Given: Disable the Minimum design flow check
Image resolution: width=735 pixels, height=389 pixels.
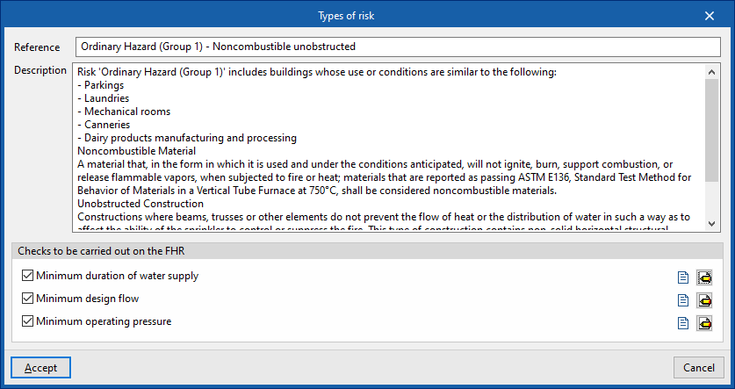Looking at the screenshot, I should (x=28, y=299).
